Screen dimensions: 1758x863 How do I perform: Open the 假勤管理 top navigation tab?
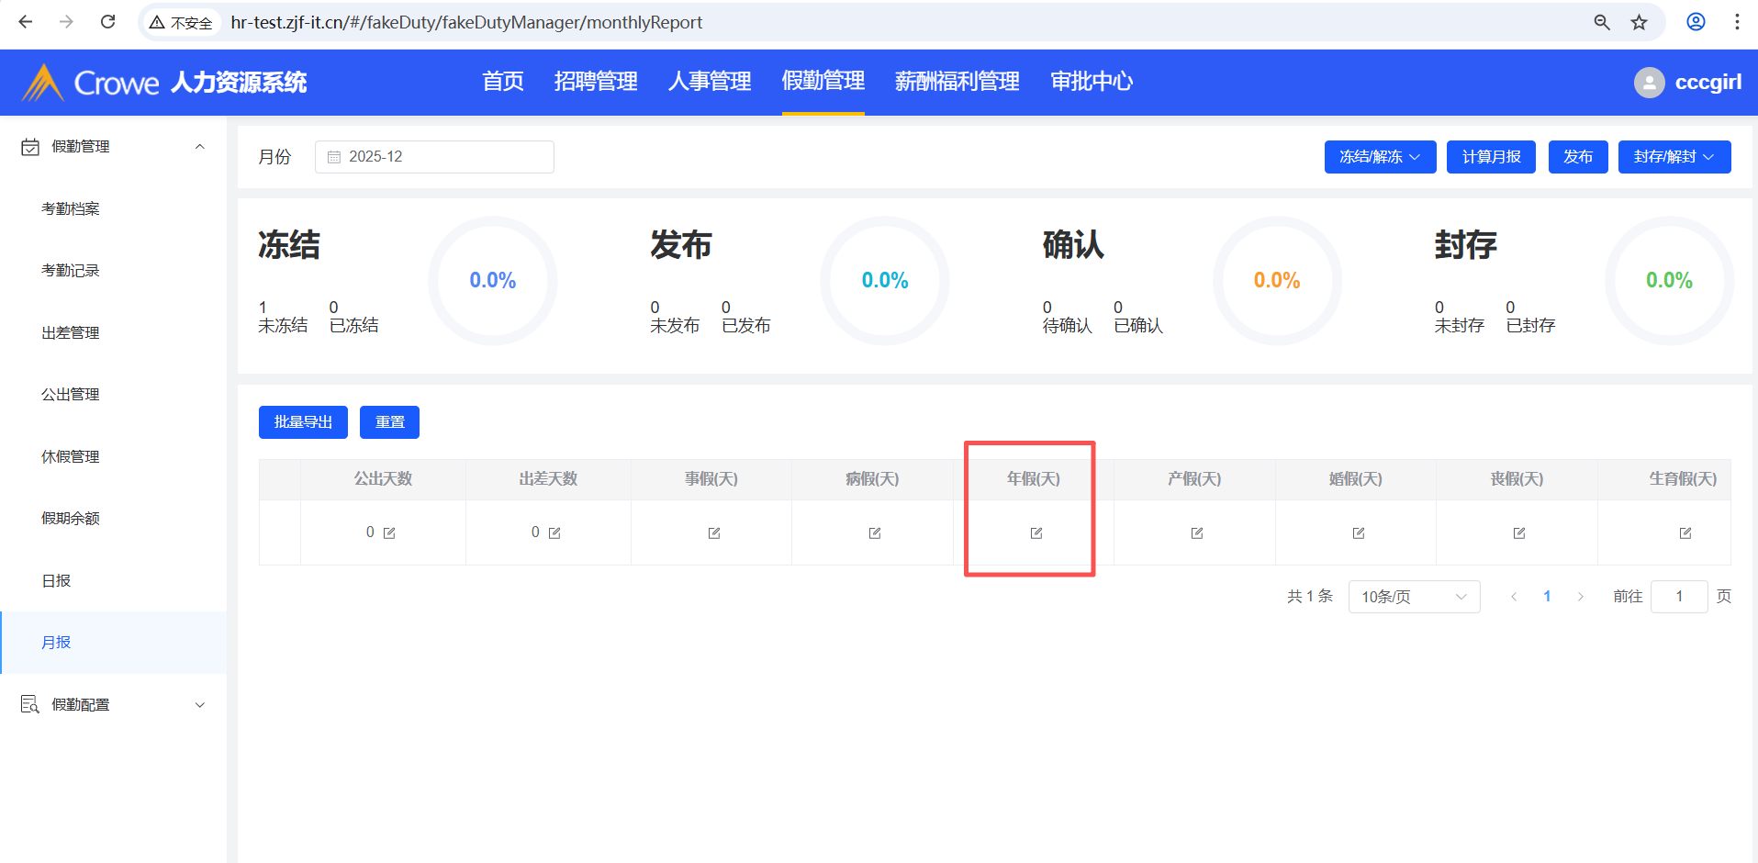pyautogui.click(x=823, y=82)
